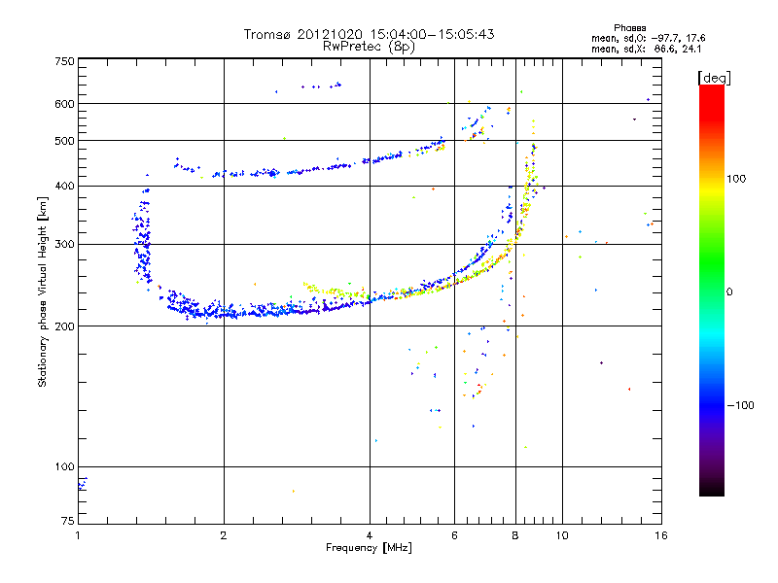This screenshot has width=778, height=583.
Task: Select the O-mode mean, sd line
Action: point(648,38)
